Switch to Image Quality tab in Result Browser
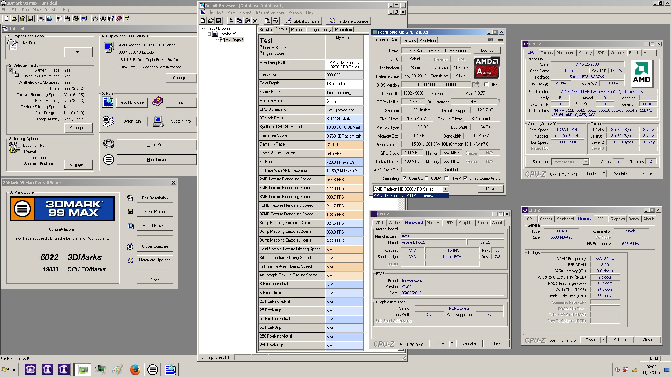This screenshot has width=671, height=377. pyautogui.click(x=319, y=30)
